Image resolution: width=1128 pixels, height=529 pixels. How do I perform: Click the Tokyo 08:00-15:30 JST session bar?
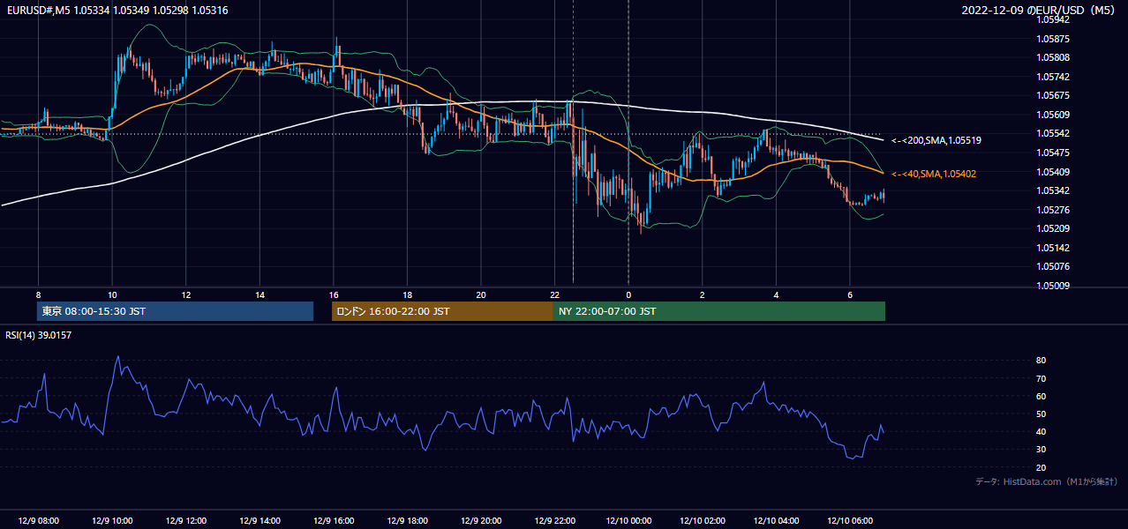coord(176,311)
